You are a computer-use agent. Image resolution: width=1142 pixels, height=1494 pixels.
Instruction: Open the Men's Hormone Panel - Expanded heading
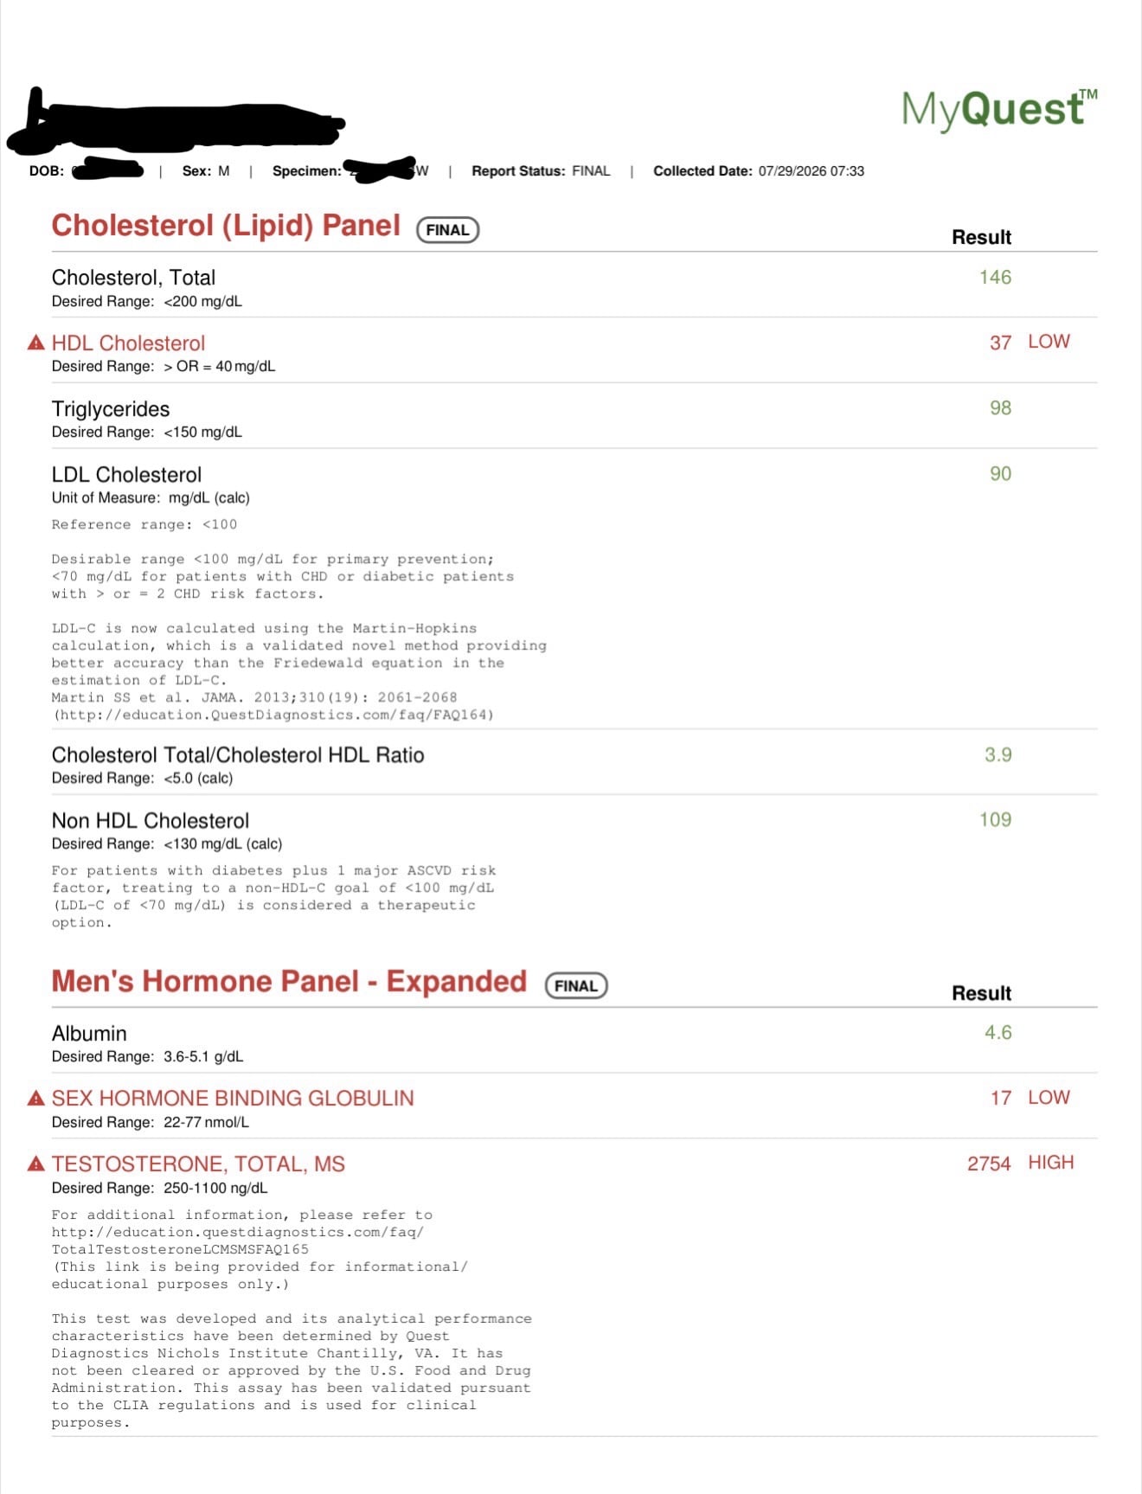click(289, 982)
